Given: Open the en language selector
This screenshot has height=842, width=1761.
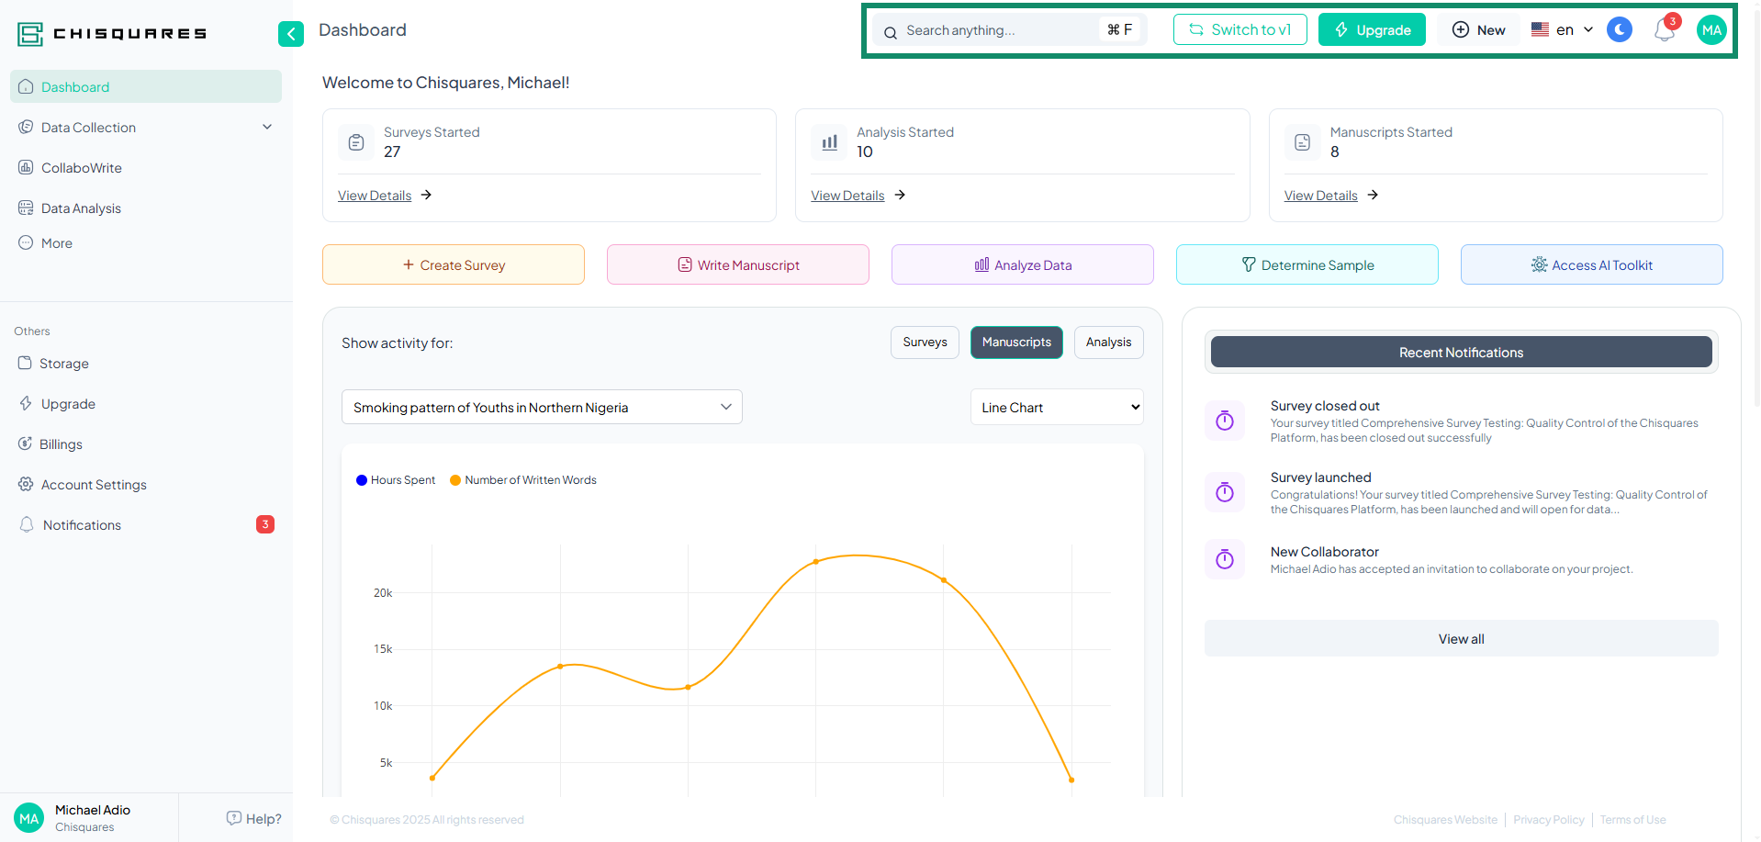Looking at the screenshot, I should tap(1562, 30).
